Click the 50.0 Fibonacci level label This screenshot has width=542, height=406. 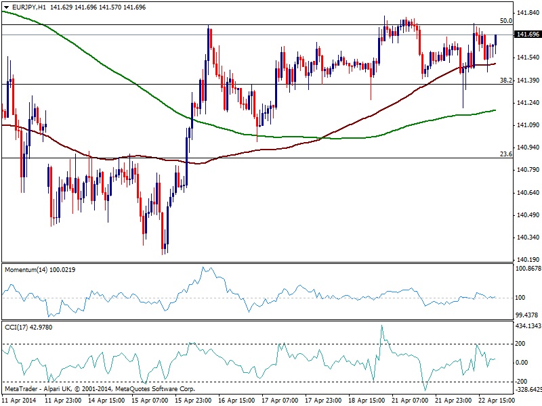505,21
